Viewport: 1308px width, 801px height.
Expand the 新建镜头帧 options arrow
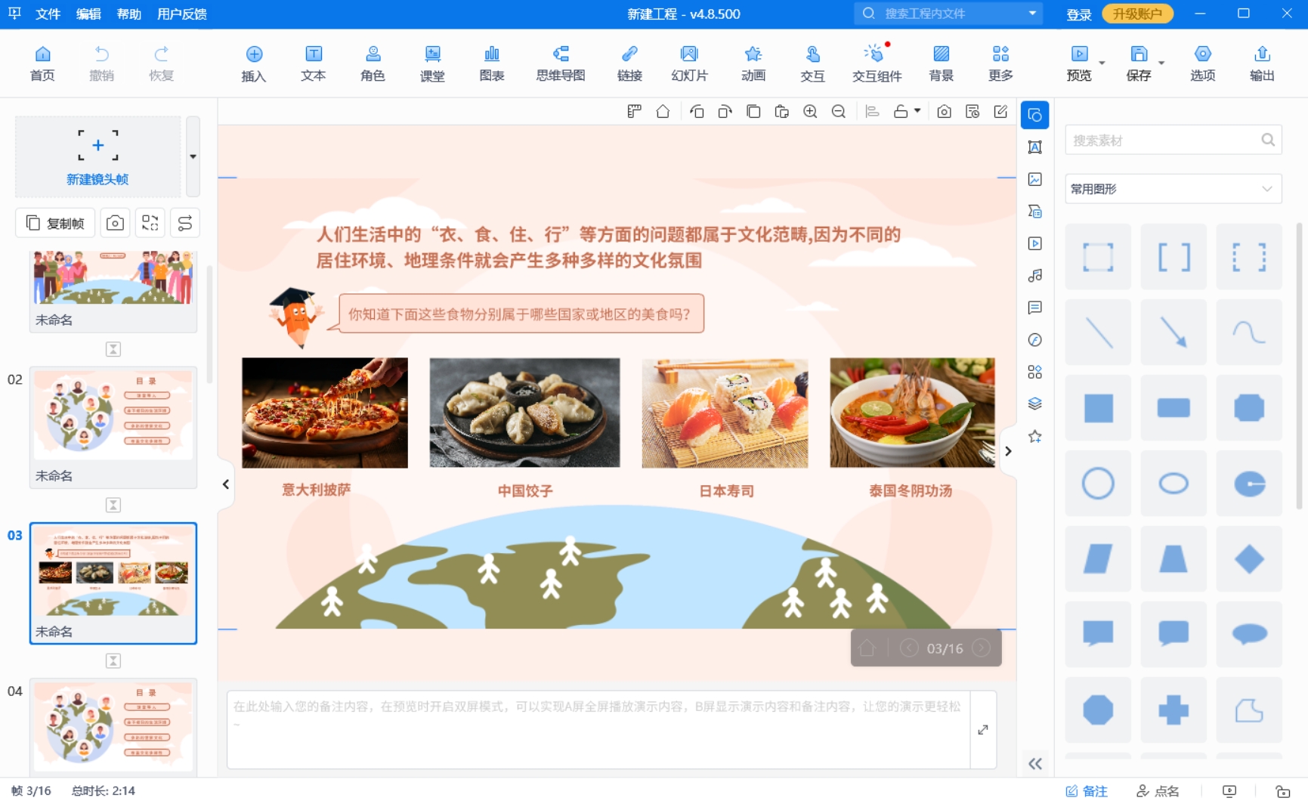click(193, 156)
